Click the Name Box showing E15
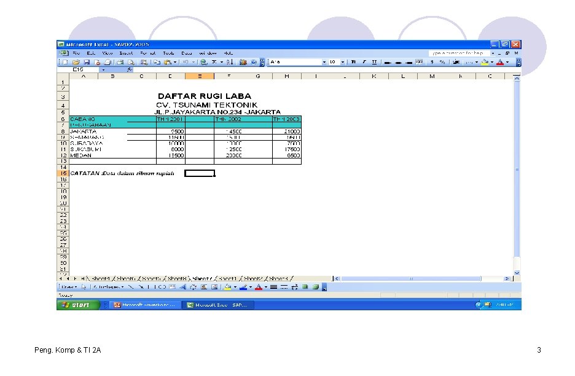575x376 pixels. [79, 69]
